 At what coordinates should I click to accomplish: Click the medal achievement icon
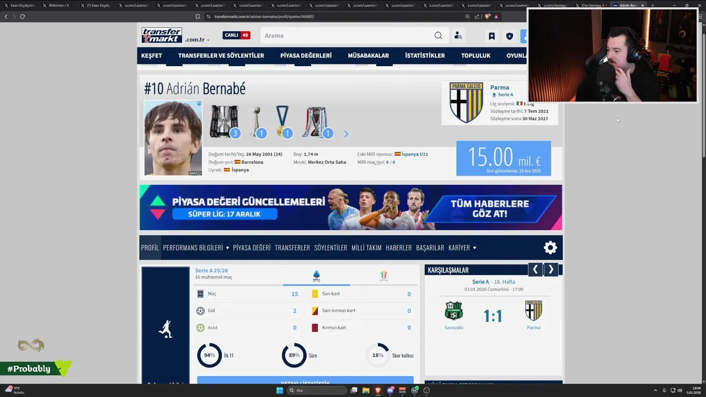pyautogui.click(x=282, y=121)
